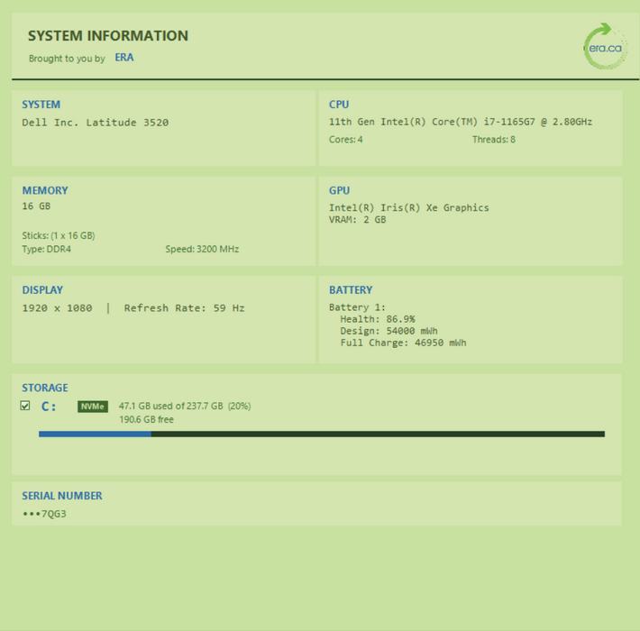Click the CPU section heading

tap(339, 105)
